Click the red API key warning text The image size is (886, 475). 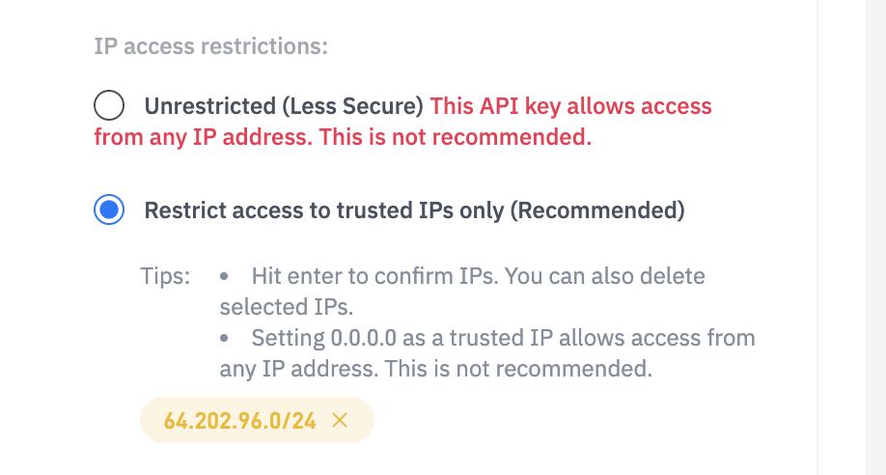click(x=402, y=122)
